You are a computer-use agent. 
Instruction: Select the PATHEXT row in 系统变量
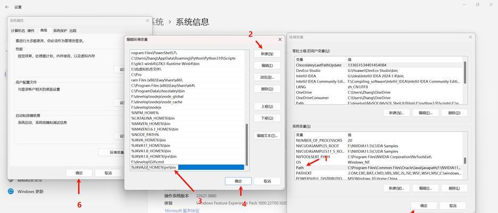(x=379, y=173)
